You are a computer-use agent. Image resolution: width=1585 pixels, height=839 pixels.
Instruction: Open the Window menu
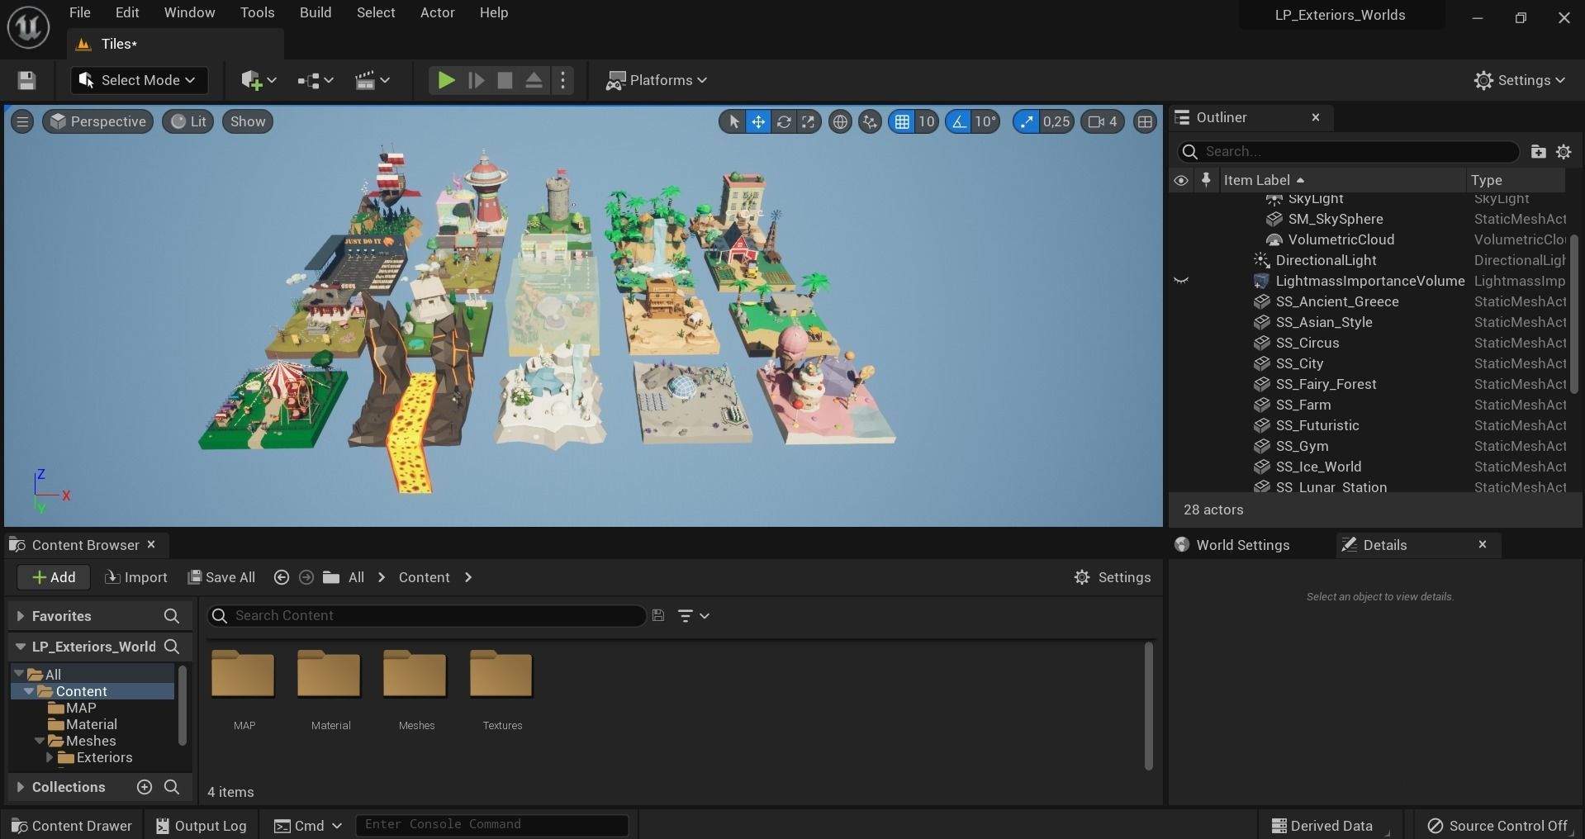[x=189, y=12]
